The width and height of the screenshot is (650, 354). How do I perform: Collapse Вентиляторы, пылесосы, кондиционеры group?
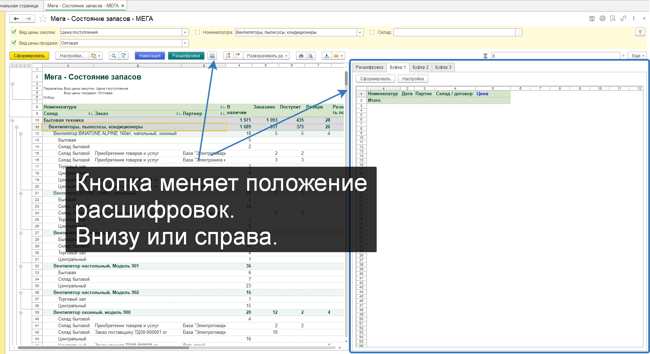17,127
